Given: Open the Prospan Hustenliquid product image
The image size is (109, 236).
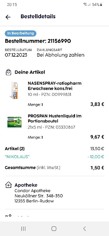Looking at the screenshot, I should pyautogui.click(x=14, y=122).
